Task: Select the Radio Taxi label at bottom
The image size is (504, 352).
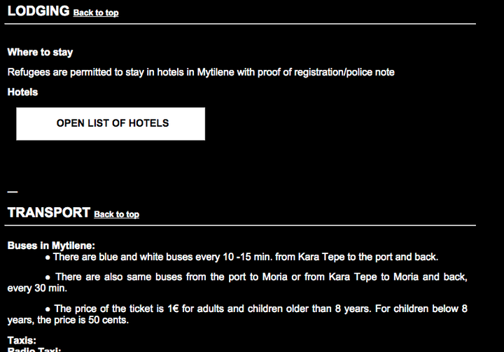Action: [34, 349]
